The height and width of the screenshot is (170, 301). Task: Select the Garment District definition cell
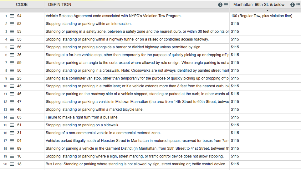pos(137,148)
